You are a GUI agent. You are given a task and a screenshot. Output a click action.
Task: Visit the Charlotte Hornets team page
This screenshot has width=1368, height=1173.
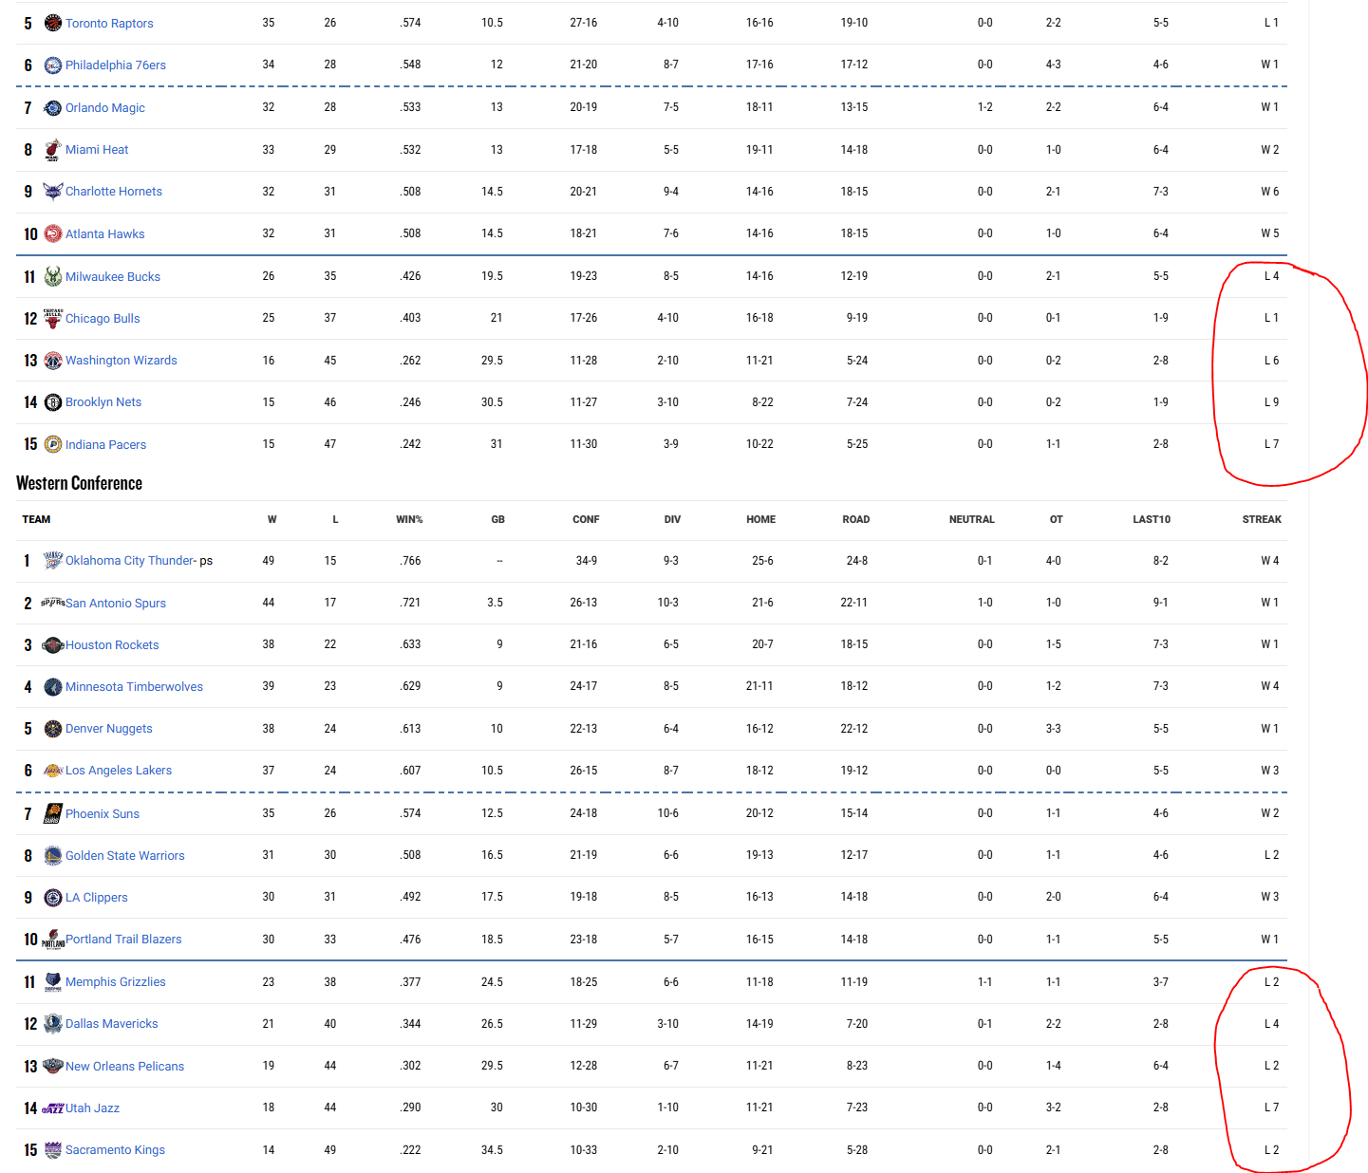114,191
